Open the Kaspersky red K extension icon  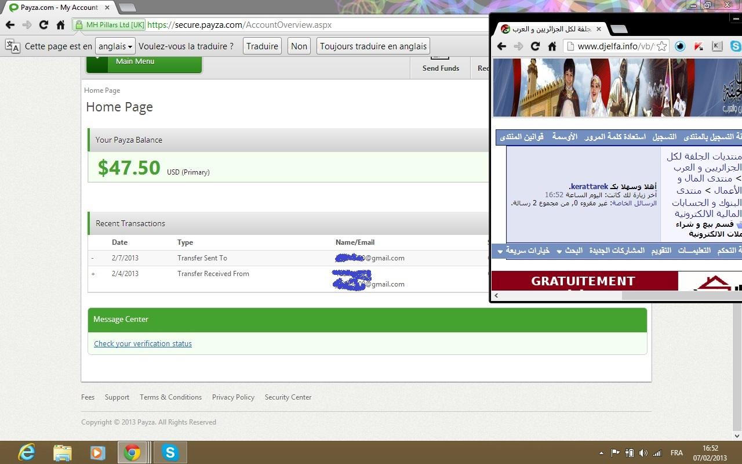point(699,46)
